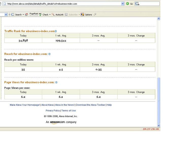Open the Google toolbar search history dropdown

click(x=6, y=14)
